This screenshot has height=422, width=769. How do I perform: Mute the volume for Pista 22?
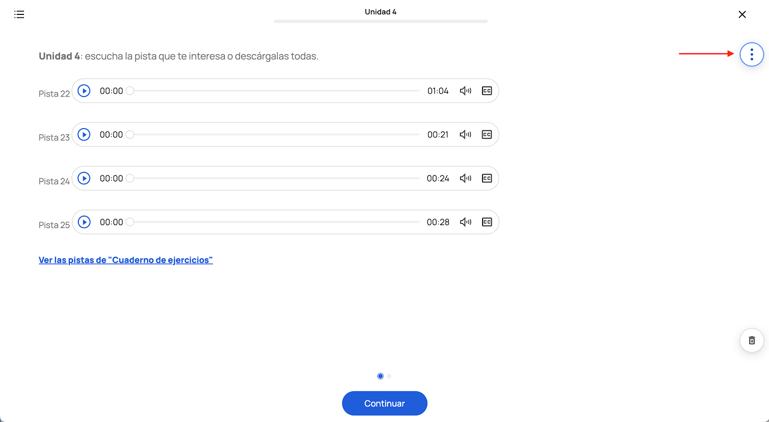click(x=465, y=91)
